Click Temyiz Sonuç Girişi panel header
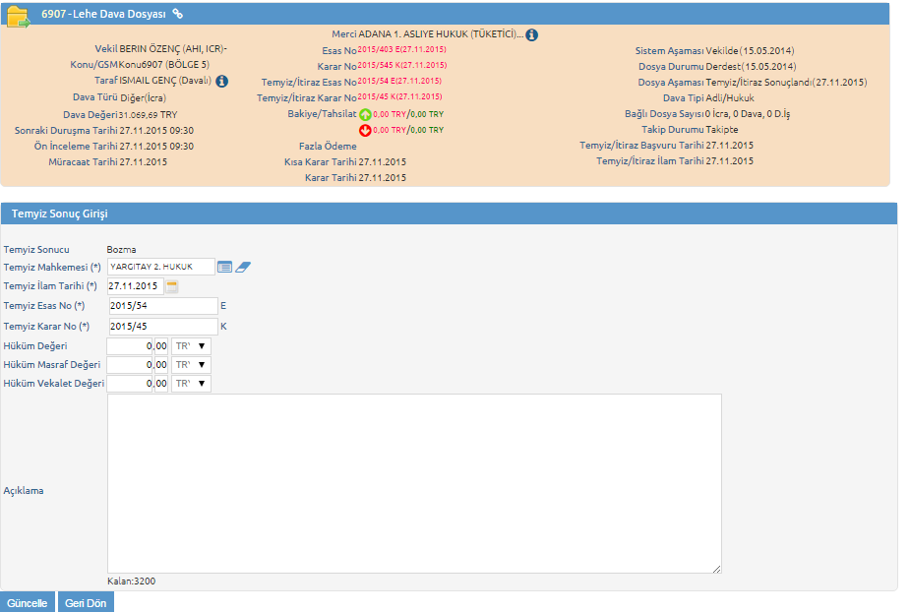Screen dimensions: 910x612 (449, 214)
